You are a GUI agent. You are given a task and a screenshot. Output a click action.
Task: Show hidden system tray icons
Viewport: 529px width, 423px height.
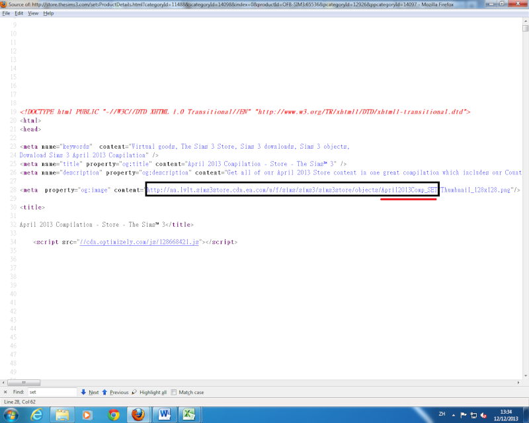454,415
